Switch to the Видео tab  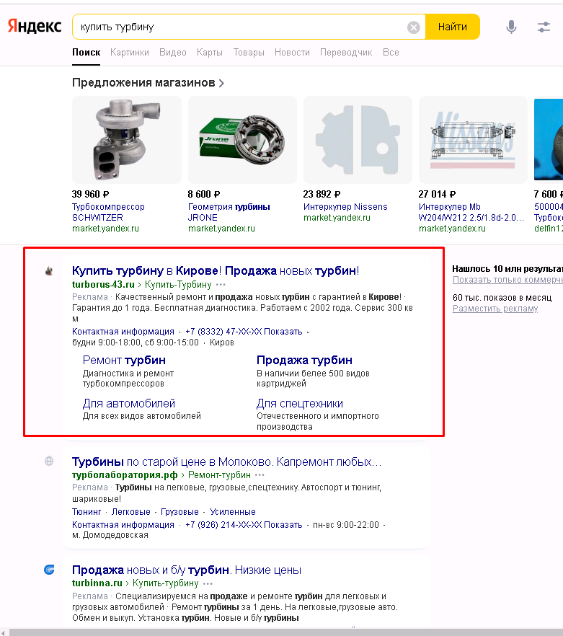pyautogui.click(x=173, y=53)
